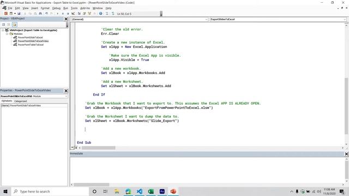Screen dimensions: 349x196
Task: Click Run Sub play icon
Action: [x=57, y=14]
